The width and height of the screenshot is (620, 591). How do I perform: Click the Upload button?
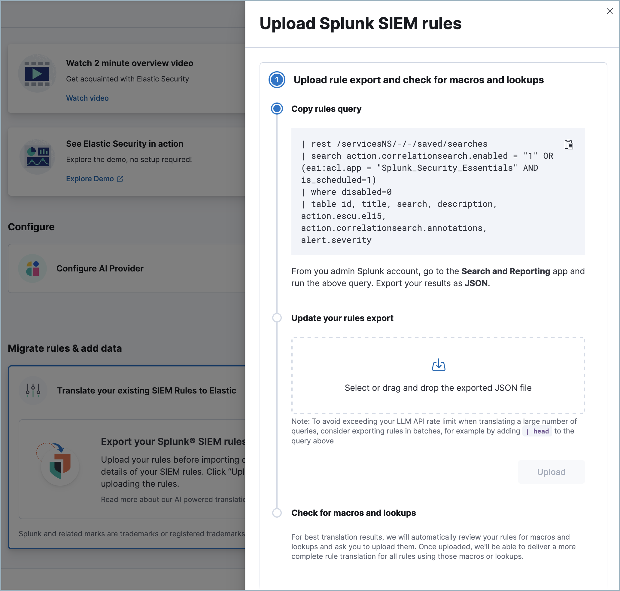pyautogui.click(x=551, y=472)
